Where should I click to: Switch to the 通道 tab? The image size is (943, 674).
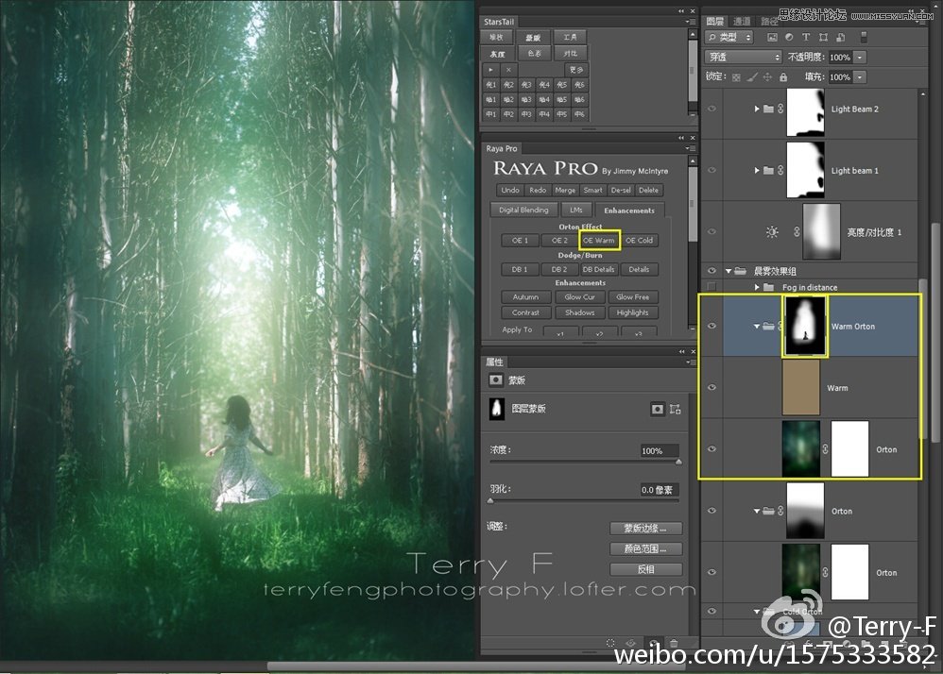coord(742,21)
